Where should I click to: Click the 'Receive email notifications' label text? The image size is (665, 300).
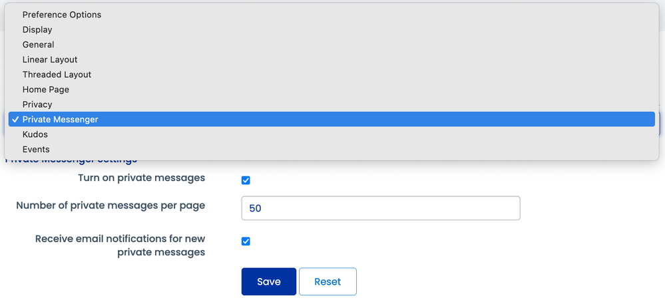click(120, 245)
